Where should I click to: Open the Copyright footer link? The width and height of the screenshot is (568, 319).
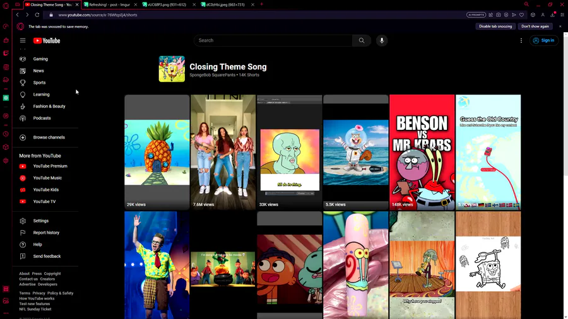pyautogui.click(x=52, y=274)
